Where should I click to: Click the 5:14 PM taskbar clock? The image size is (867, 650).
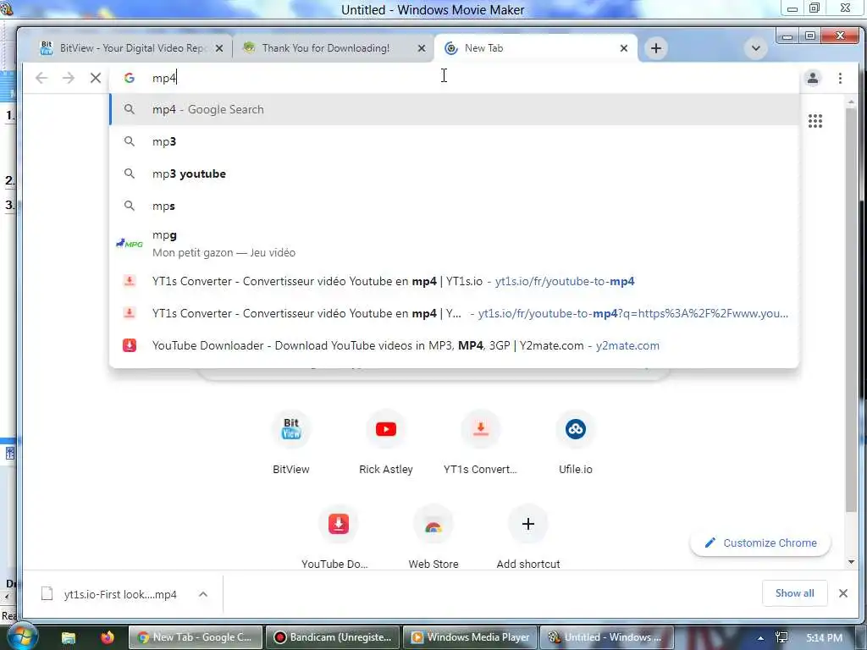(x=824, y=638)
